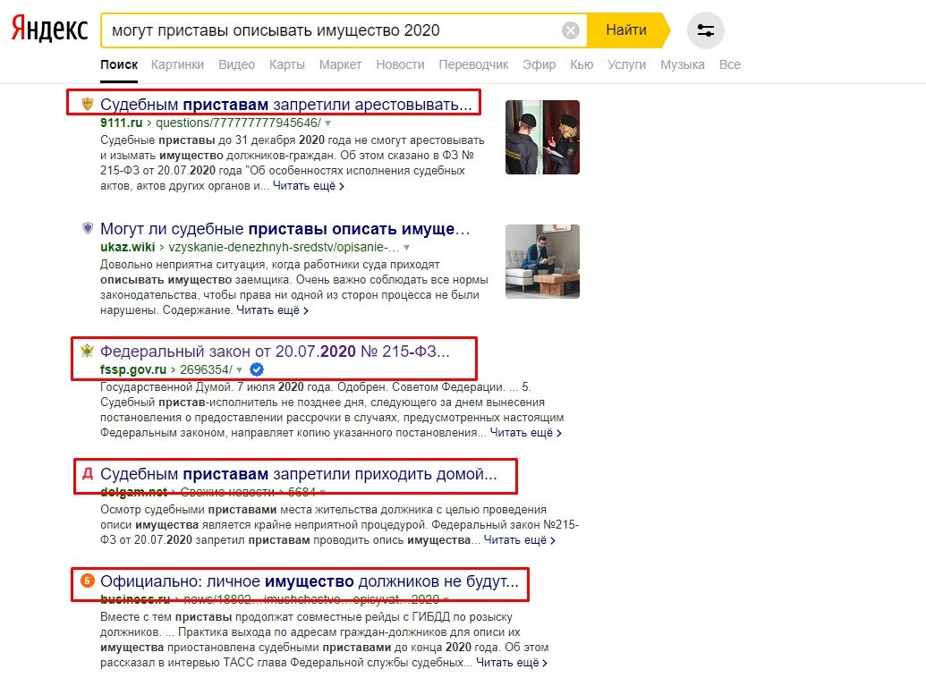Open result 'Федеральный закон от 20.07.2020 № 215-ФЗ...'
This screenshot has height=695, width=926.
pyautogui.click(x=276, y=351)
